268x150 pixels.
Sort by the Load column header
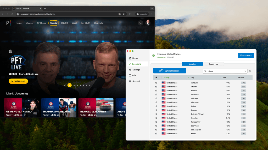[x=224, y=77]
